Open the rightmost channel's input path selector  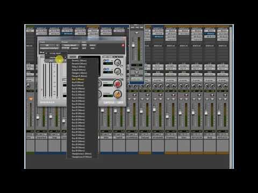point(223,66)
